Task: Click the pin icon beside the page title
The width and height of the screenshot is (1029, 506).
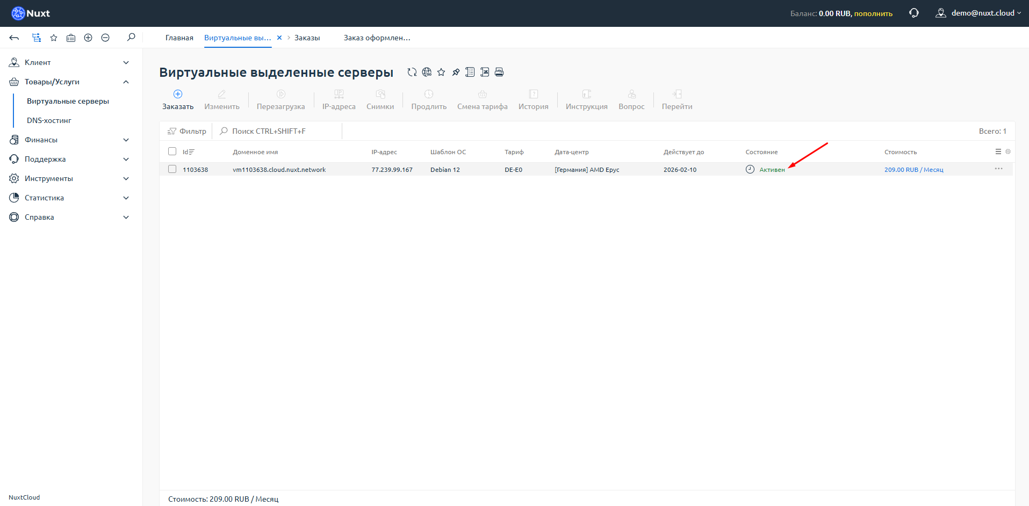Action: 456,72
